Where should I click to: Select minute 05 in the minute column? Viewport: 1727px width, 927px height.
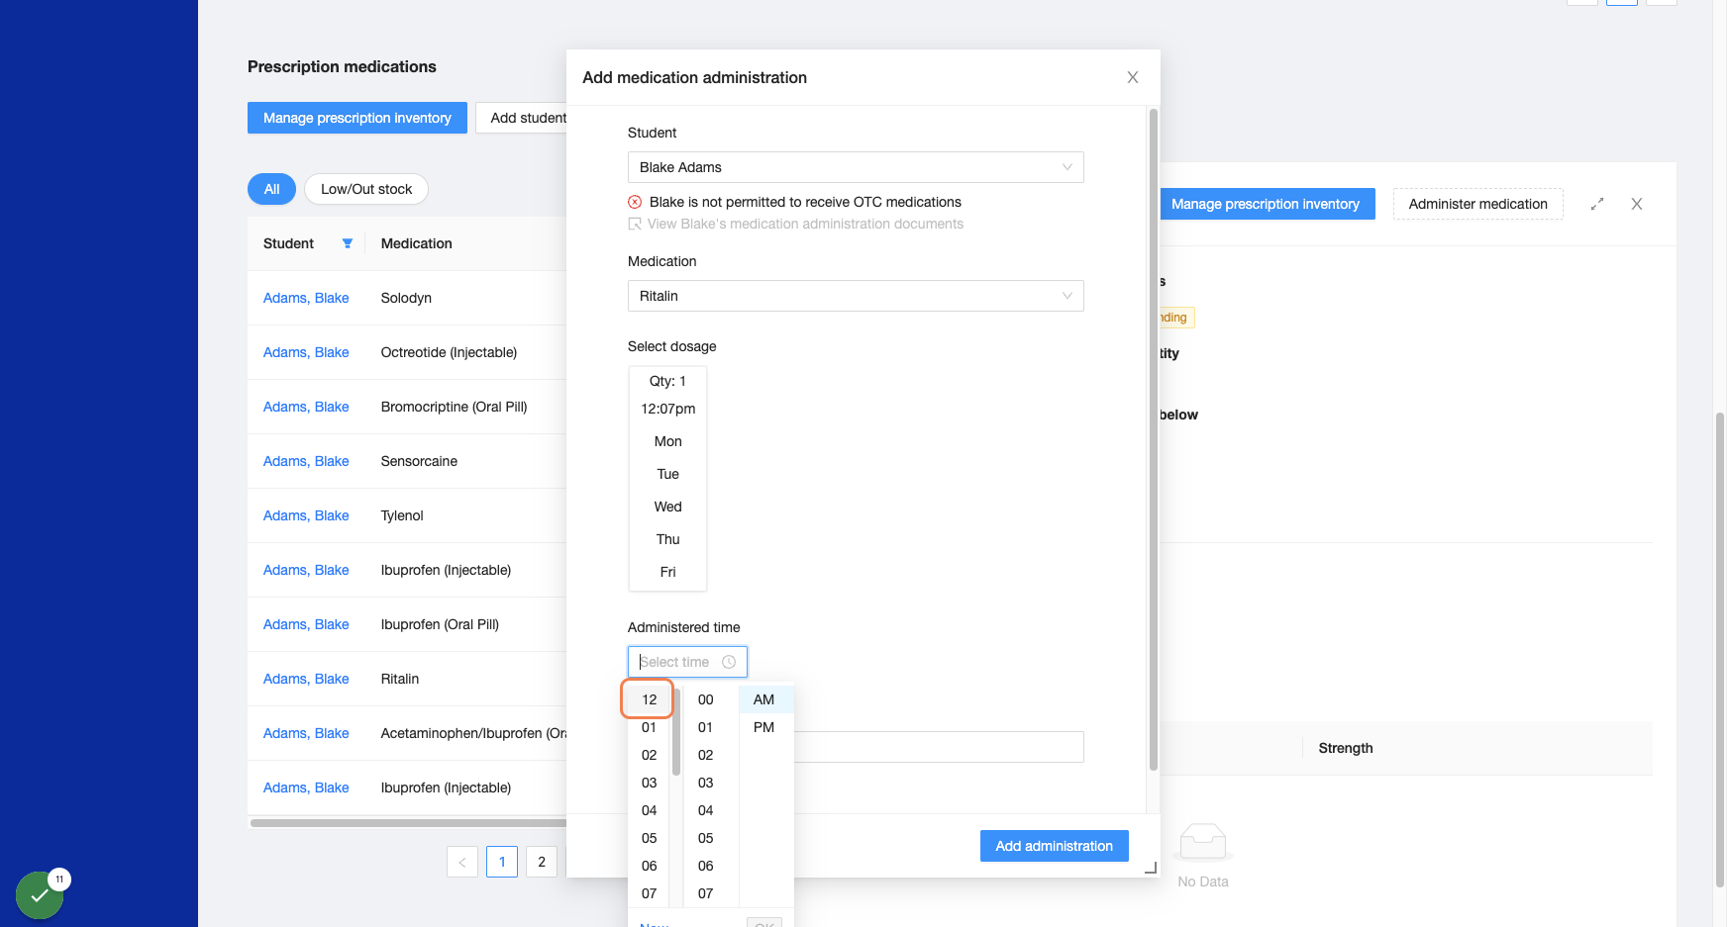(x=705, y=838)
